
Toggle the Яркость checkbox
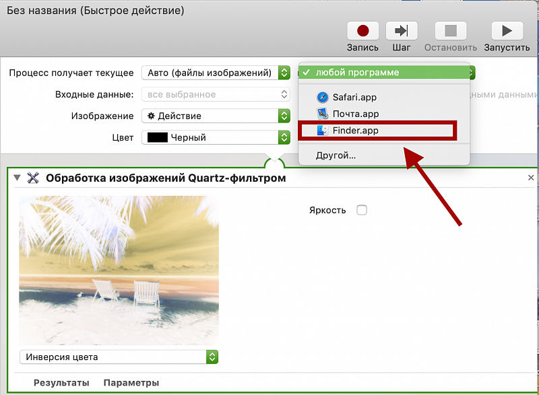point(362,210)
